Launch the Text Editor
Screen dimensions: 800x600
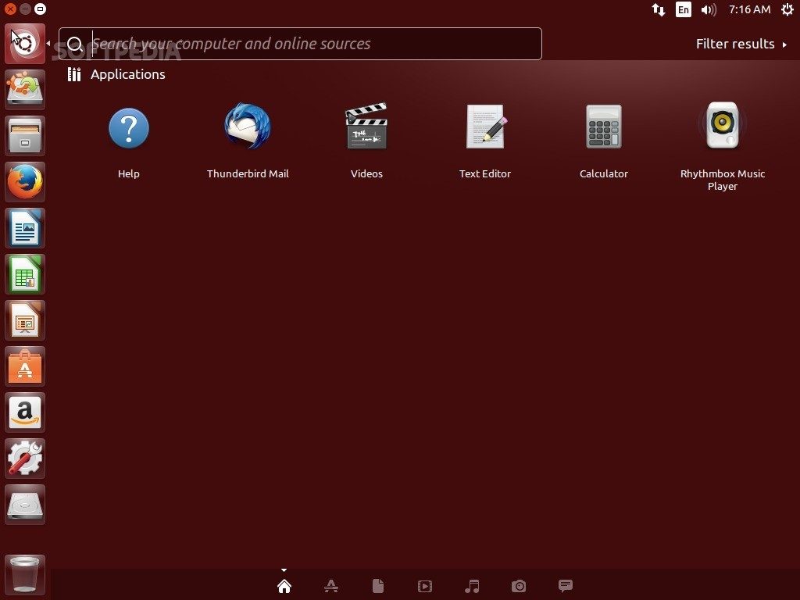[485, 127]
